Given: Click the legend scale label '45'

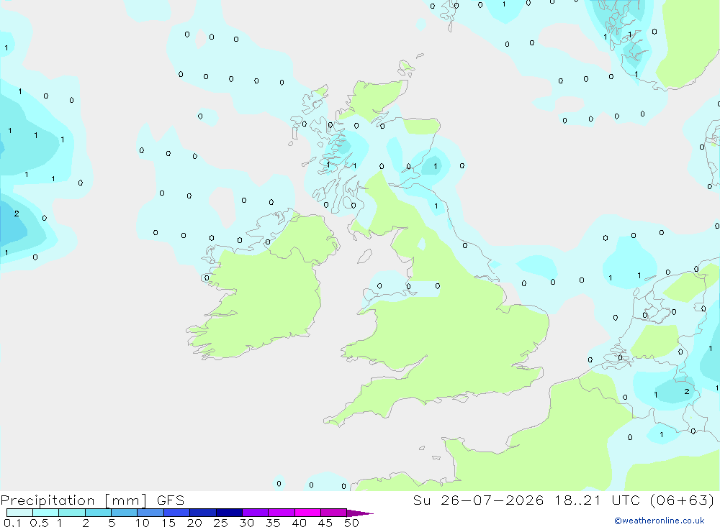Looking at the screenshot, I should click(x=325, y=523).
